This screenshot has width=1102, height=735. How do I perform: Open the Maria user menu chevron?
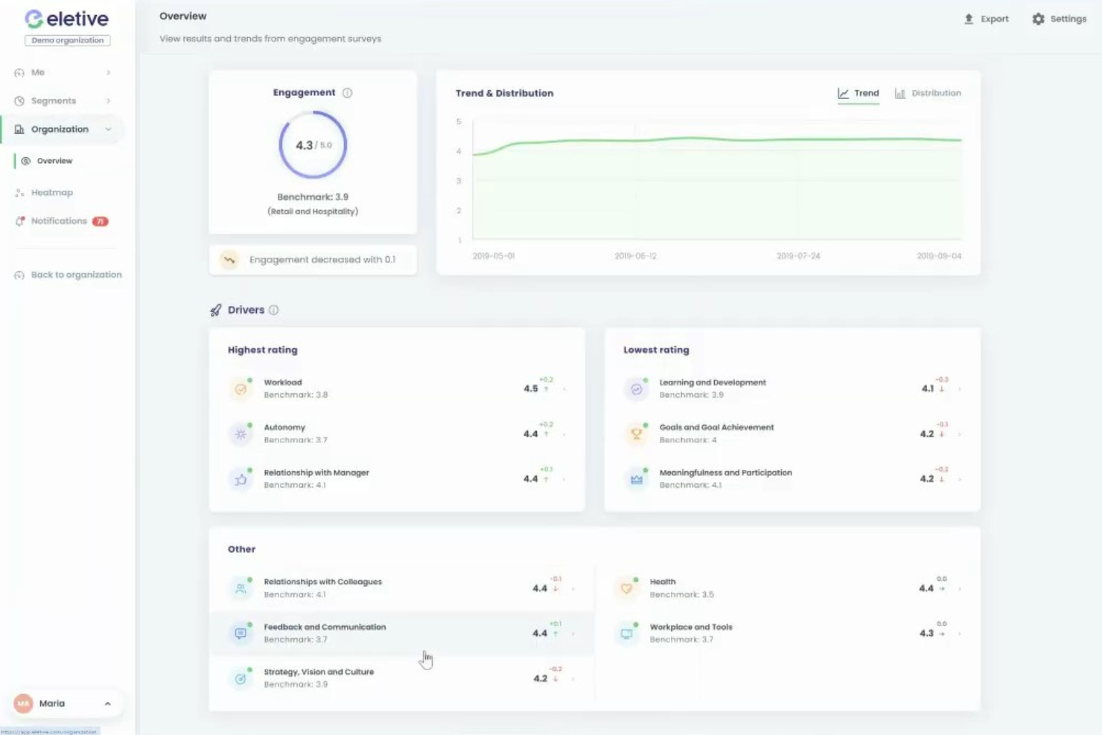coord(108,704)
